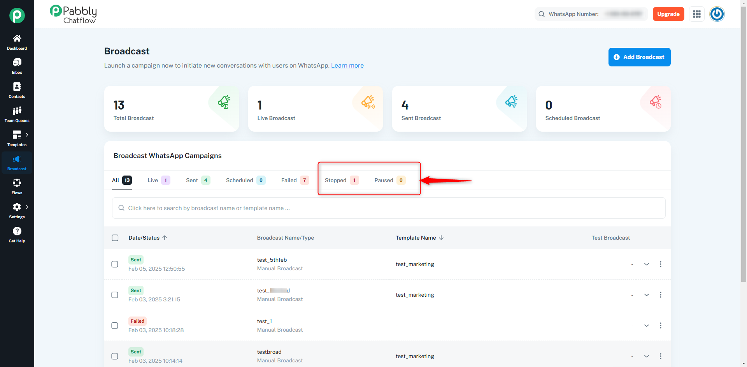Switch to the All tab
This screenshot has height=367, width=747.
coord(122,180)
